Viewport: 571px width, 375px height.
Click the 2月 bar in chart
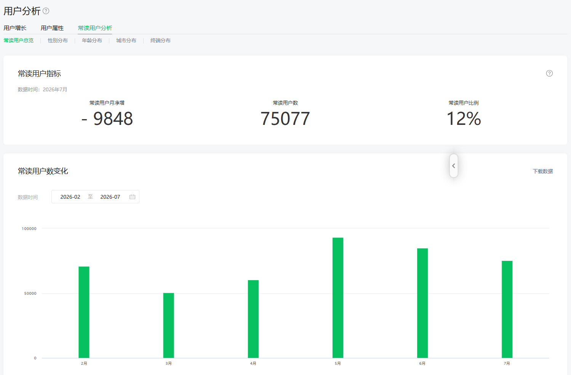(84, 312)
